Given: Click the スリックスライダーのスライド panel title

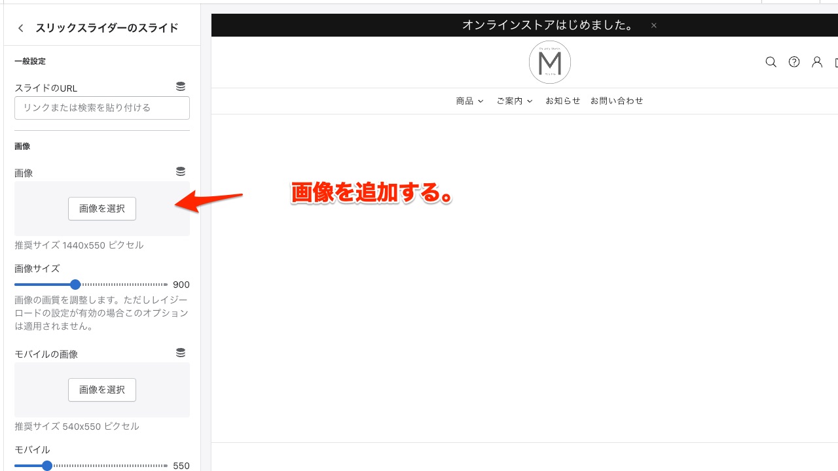Looking at the screenshot, I should click(107, 28).
